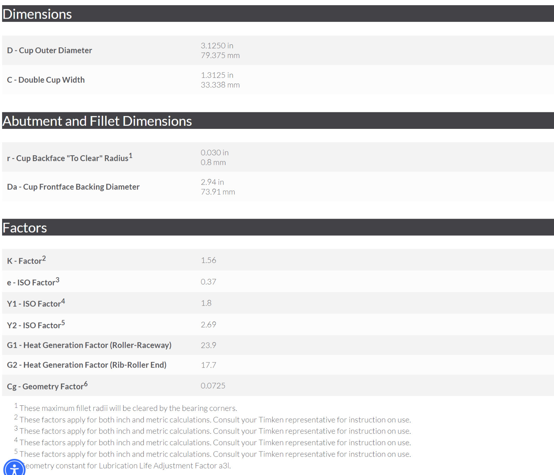Select the 2.94 in value
This screenshot has width=554, height=475.
tap(212, 182)
